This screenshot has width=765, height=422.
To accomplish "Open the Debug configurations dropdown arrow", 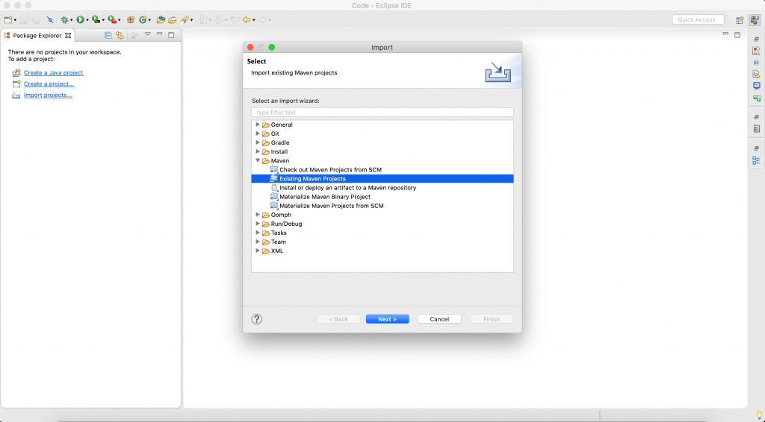I will point(71,20).
